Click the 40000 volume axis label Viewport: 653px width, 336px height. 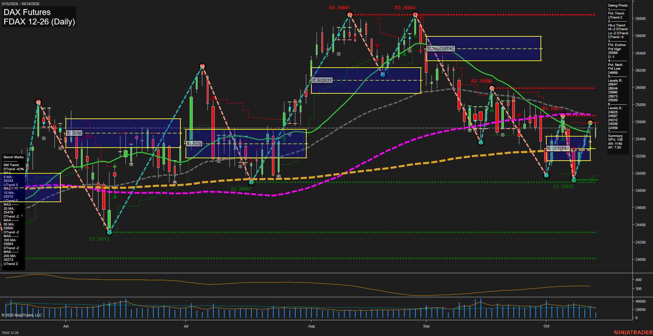tap(641, 301)
